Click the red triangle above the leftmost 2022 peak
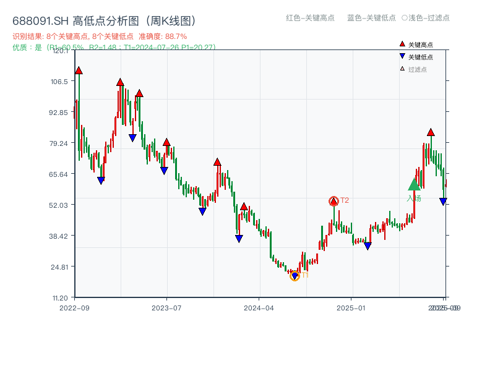 click(x=78, y=70)
